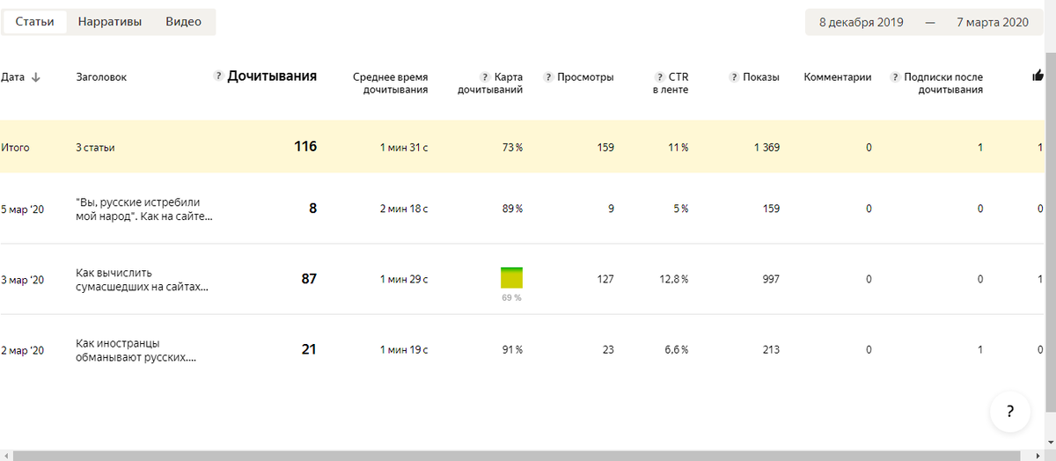Click date cell 5 мар '20
This screenshot has width=1056, height=461.
pyautogui.click(x=22, y=209)
